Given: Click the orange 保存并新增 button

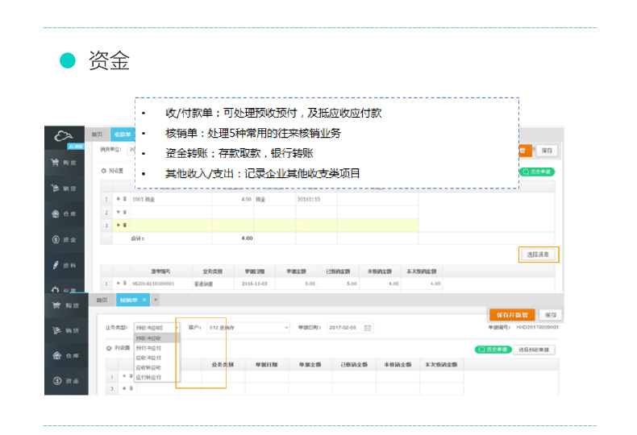Looking at the screenshot, I should [511, 314].
